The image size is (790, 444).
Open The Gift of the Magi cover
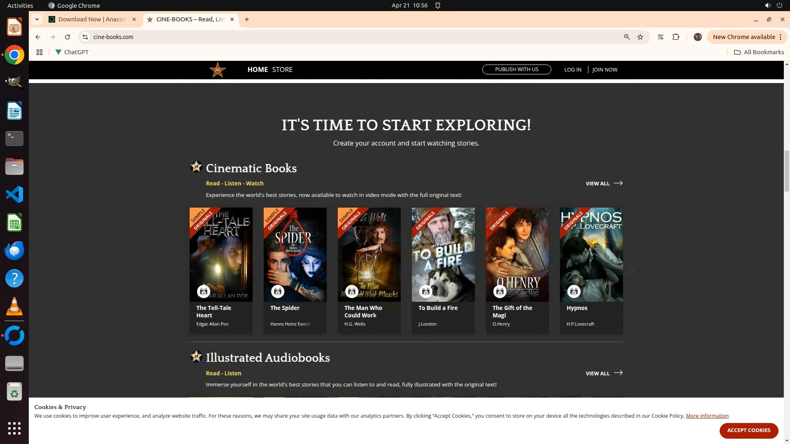point(517,254)
